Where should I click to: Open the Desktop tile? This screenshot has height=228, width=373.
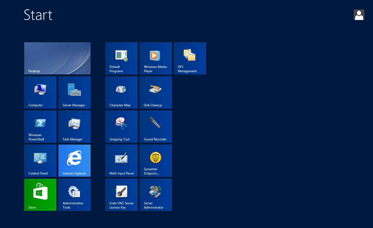click(57, 58)
